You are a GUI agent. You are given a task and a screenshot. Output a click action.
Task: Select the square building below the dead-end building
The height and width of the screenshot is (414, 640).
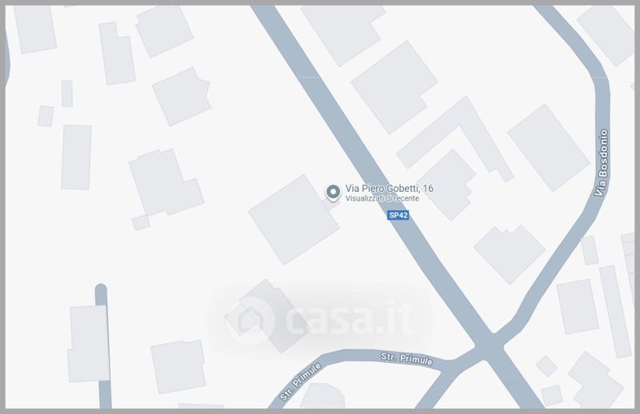click(178, 366)
